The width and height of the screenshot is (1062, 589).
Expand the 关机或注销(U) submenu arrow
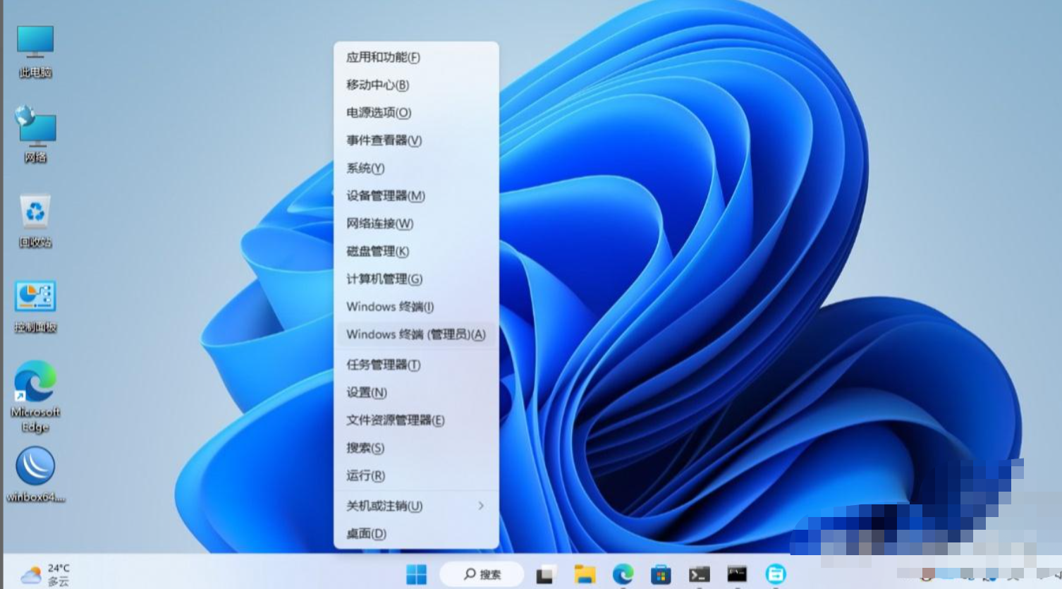coord(480,506)
